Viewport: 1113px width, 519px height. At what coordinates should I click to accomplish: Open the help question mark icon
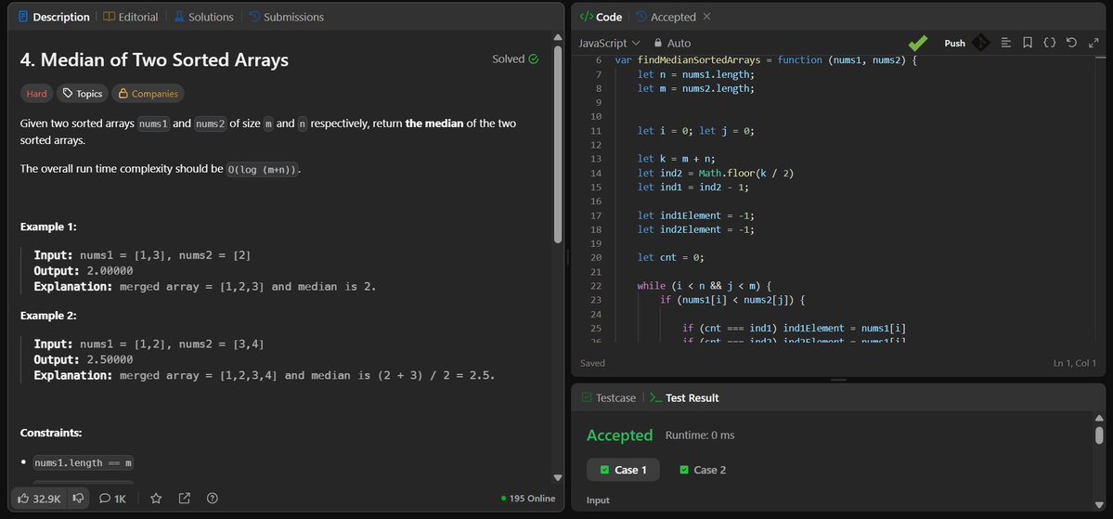pos(213,499)
